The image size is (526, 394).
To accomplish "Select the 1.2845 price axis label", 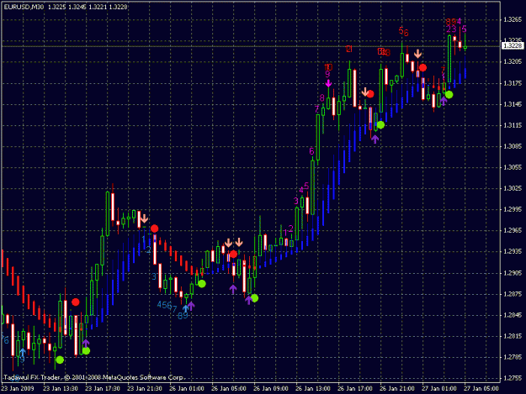I will coord(513,315).
